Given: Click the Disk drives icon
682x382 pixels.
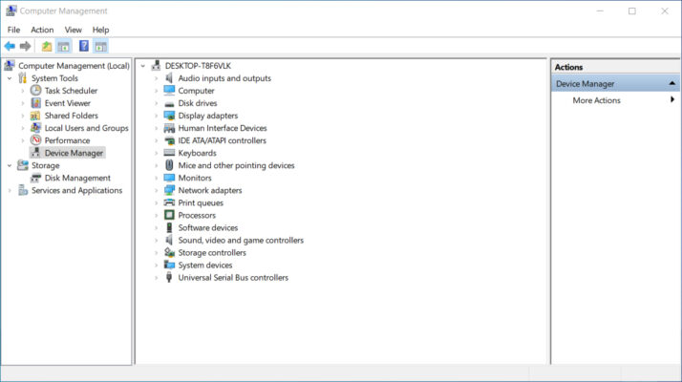Looking at the screenshot, I should [x=169, y=103].
